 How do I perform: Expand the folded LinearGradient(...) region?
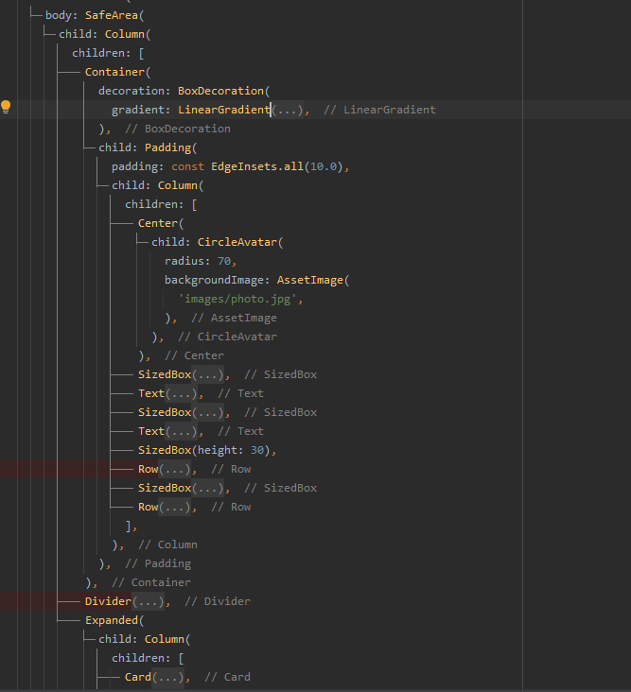pos(288,110)
